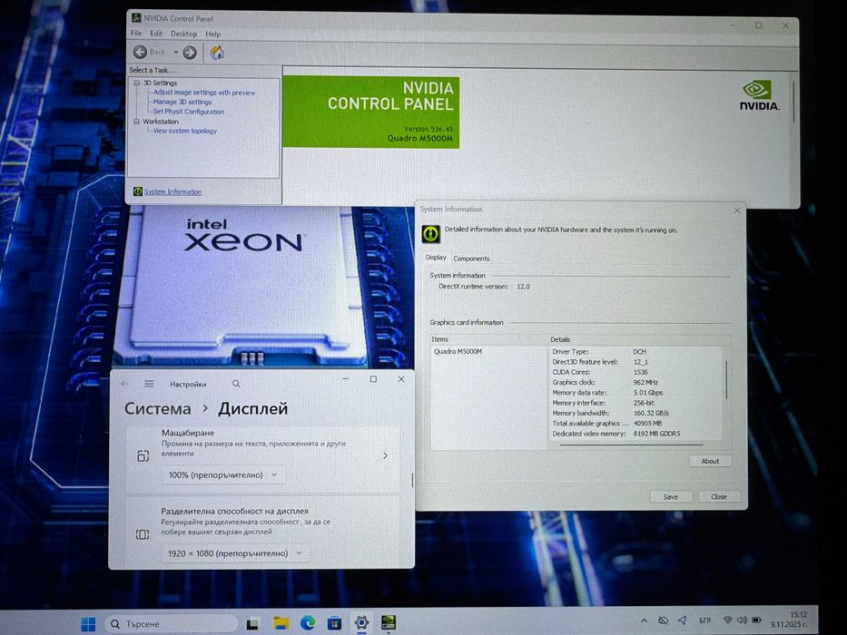Screen dimensions: 847x635
Task: Show hidden tray icons chevron
Action: (644, 621)
